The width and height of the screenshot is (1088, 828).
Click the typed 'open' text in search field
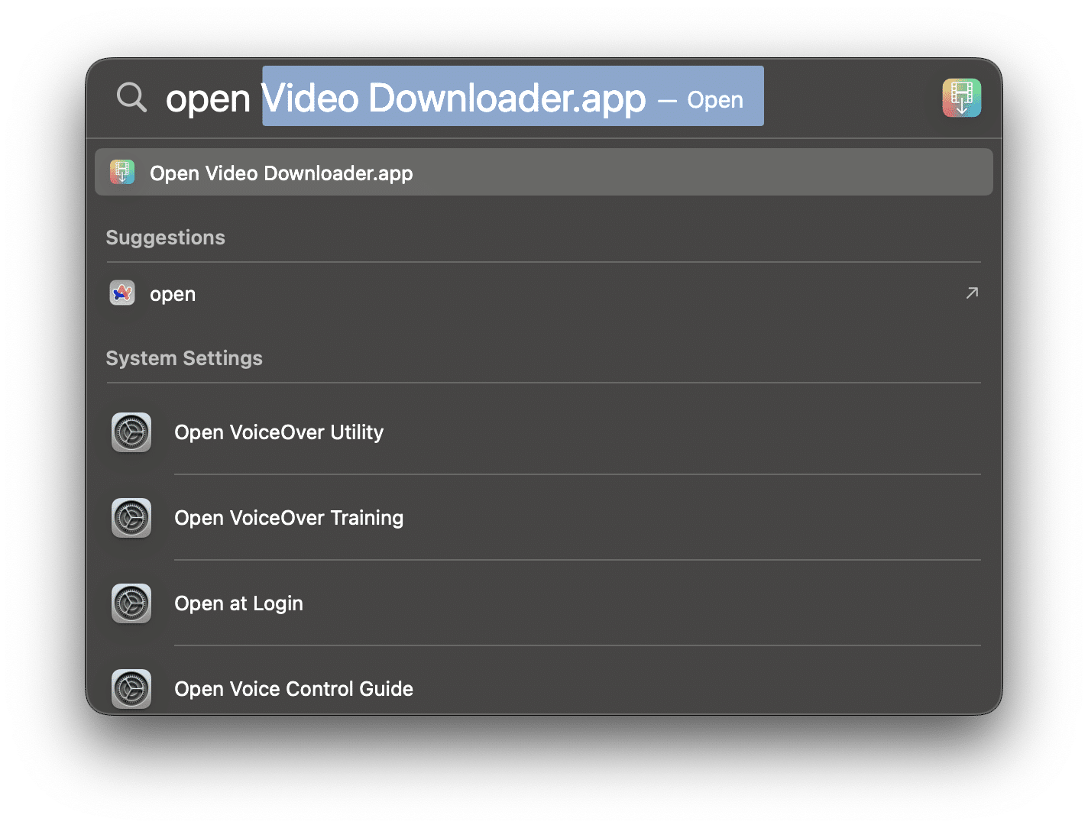(208, 99)
